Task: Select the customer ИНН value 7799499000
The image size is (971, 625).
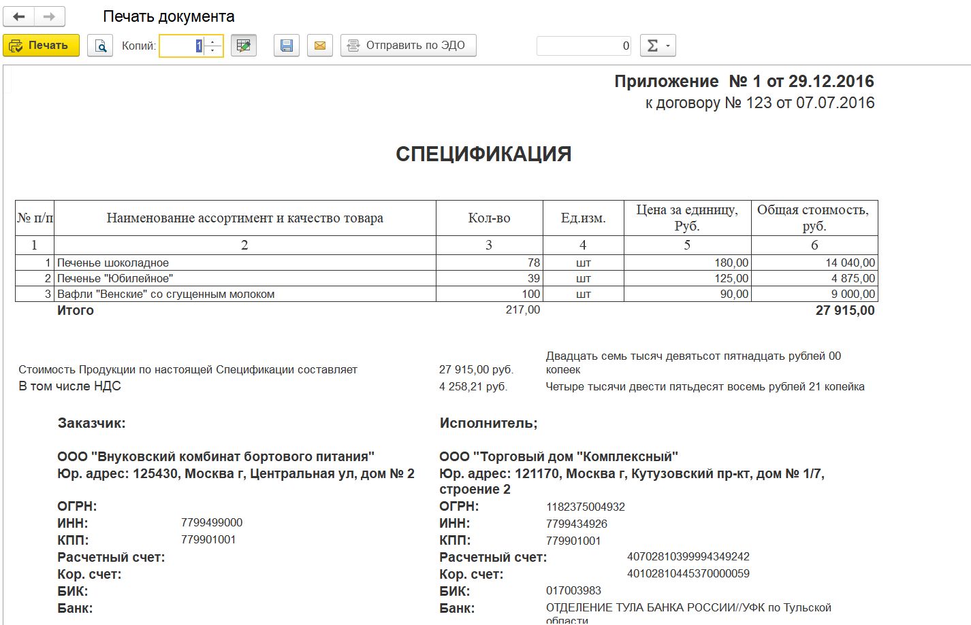Action: point(212,522)
